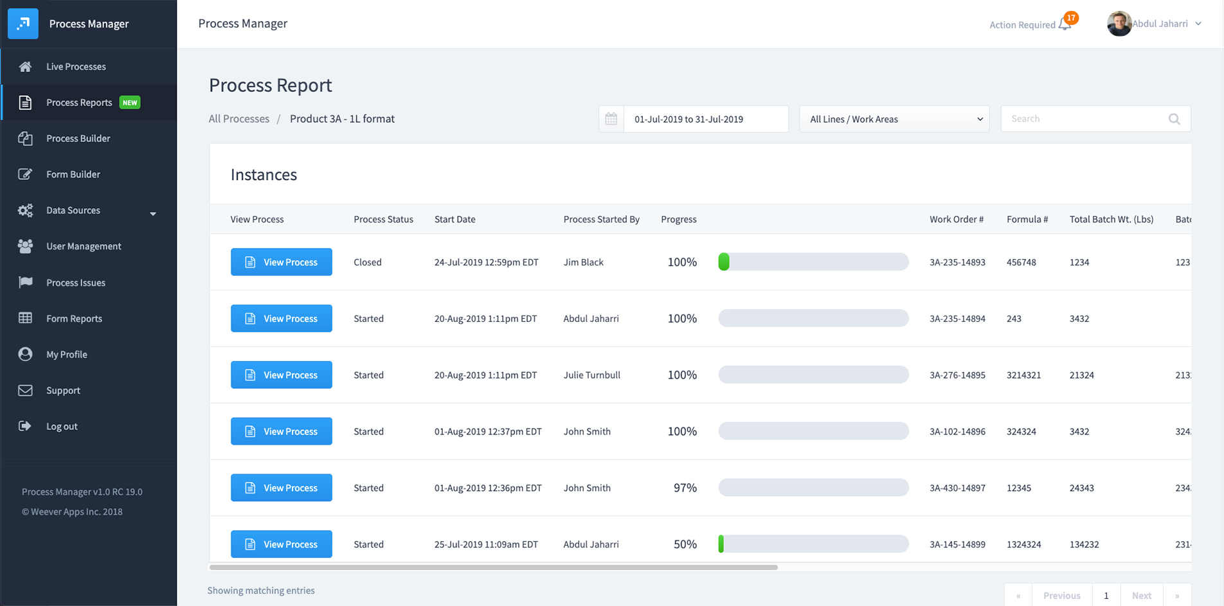Click the date range input field
Viewport: 1224px width, 606px height.
coord(705,119)
